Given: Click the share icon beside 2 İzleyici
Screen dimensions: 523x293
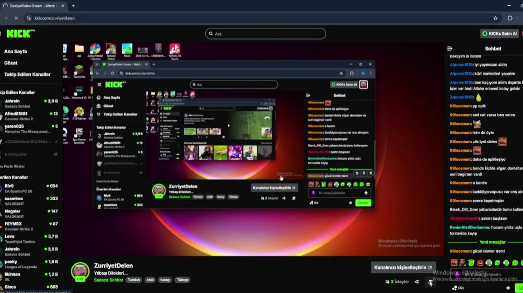Looking at the screenshot, I should (416, 282).
